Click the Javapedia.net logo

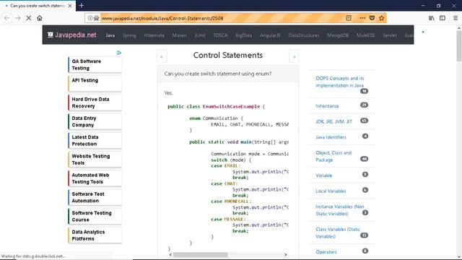[72, 35]
